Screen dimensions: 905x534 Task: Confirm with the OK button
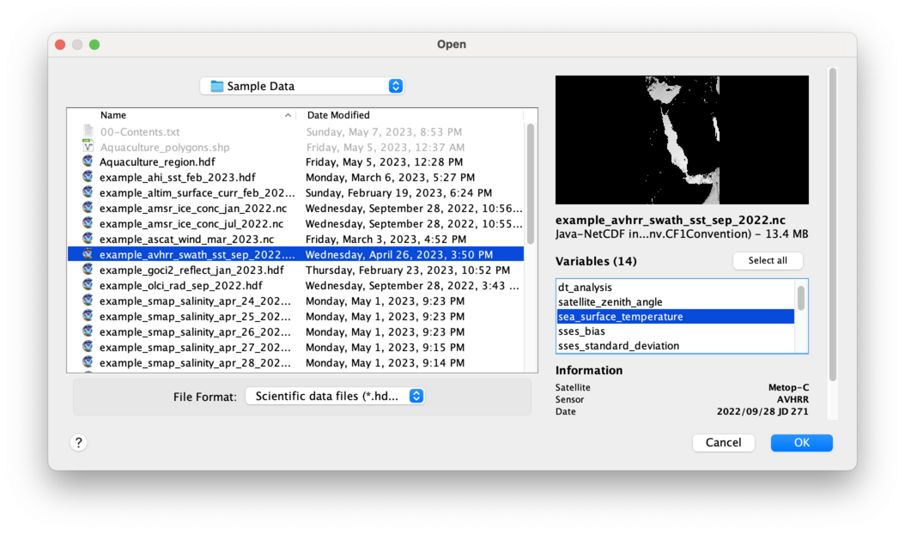pos(801,442)
